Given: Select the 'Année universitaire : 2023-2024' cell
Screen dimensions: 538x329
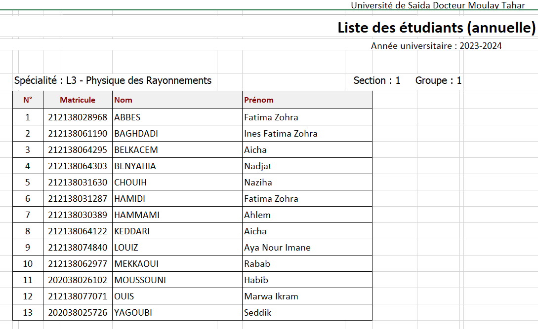Looking at the screenshot, I should tap(436, 46).
